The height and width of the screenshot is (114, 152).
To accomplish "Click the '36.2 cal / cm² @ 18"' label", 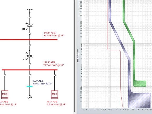I will tap(54, 35).
